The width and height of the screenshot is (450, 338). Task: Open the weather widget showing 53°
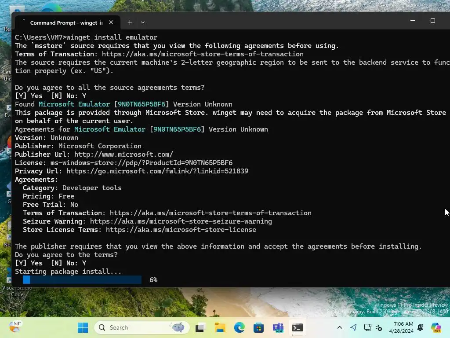coord(15,327)
